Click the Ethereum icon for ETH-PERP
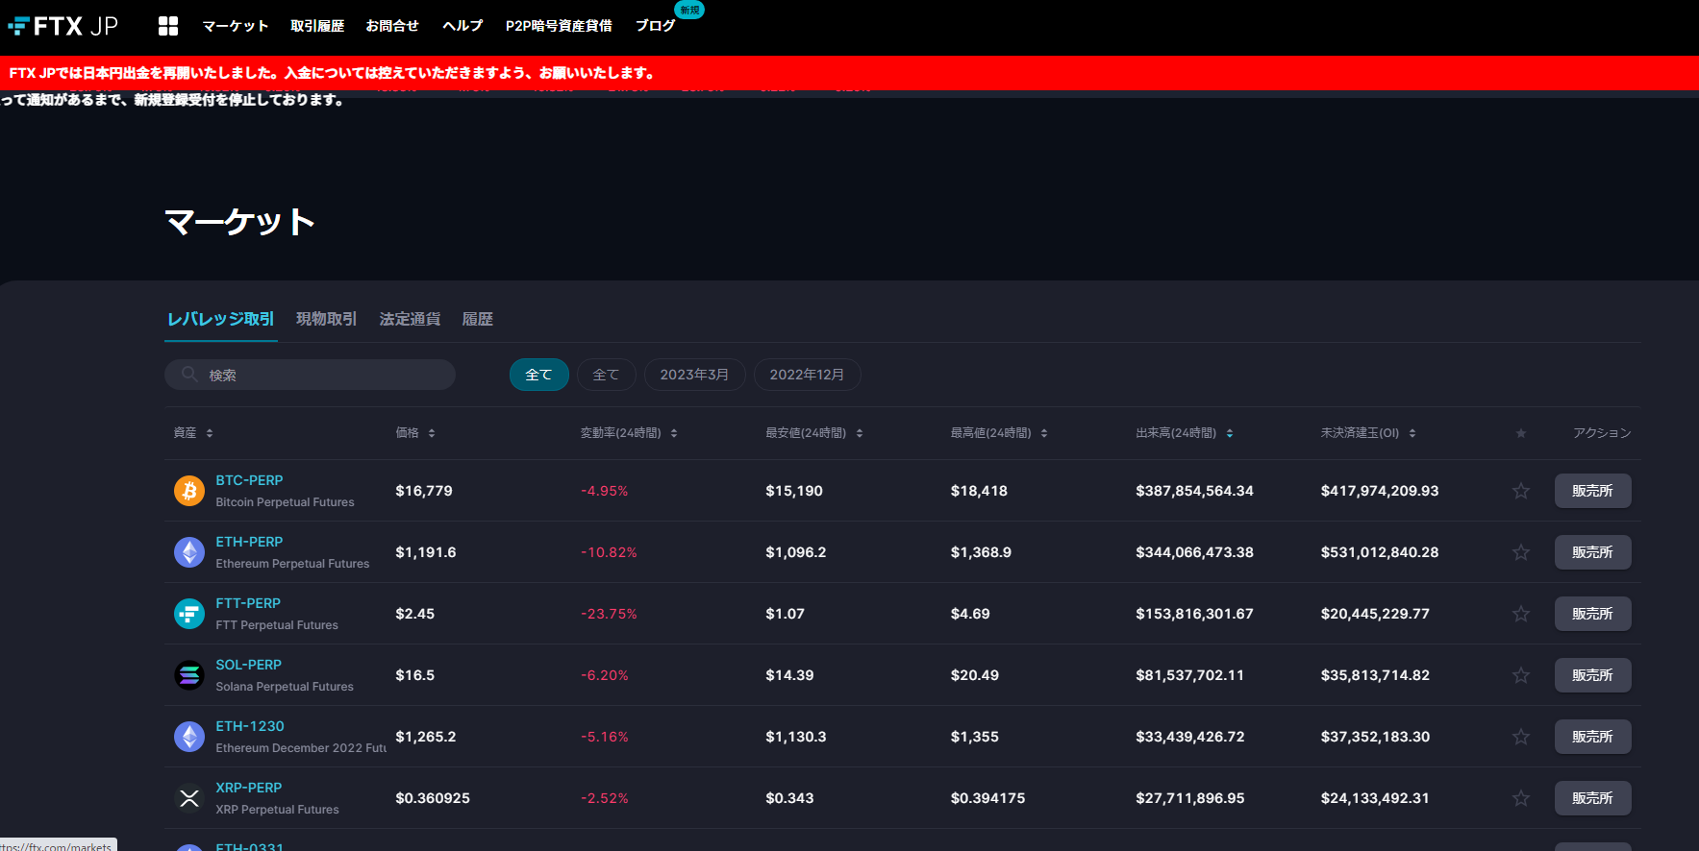The height and width of the screenshot is (851, 1699). point(189,552)
